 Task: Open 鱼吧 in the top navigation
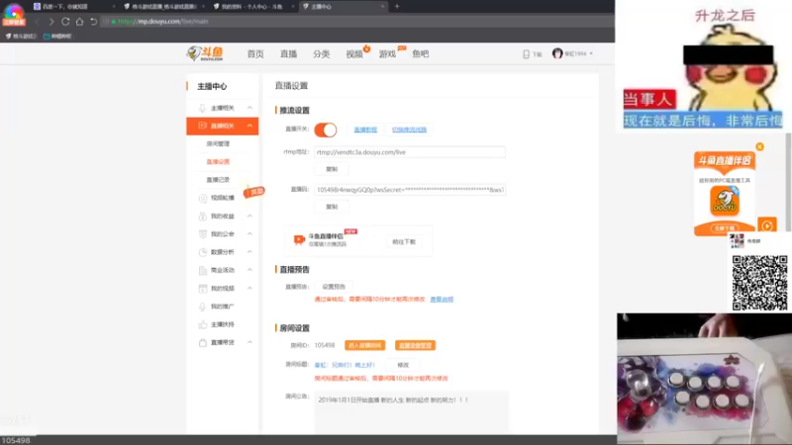[420, 54]
